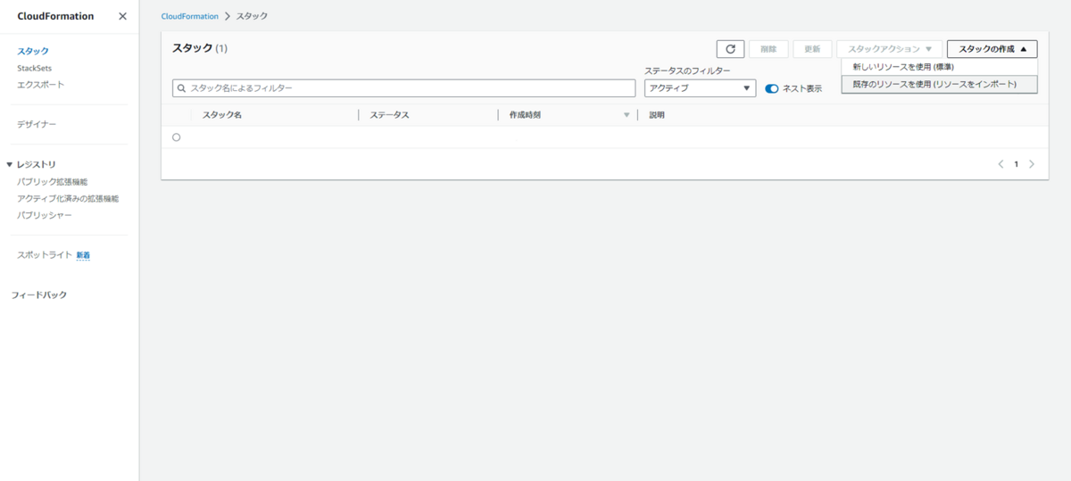
Task: Open エクスポート in the side navigation
Action: [41, 85]
